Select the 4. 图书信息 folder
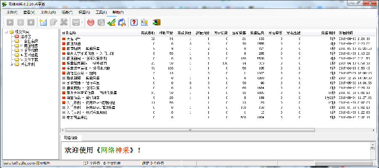The height and width of the screenshot is (168, 379). tap(29, 55)
